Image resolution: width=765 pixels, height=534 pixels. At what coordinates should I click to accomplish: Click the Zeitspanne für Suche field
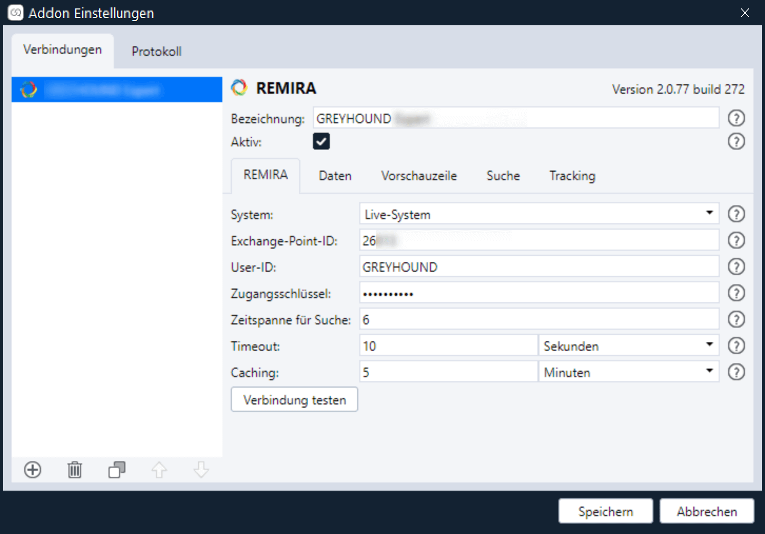pyautogui.click(x=540, y=319)
